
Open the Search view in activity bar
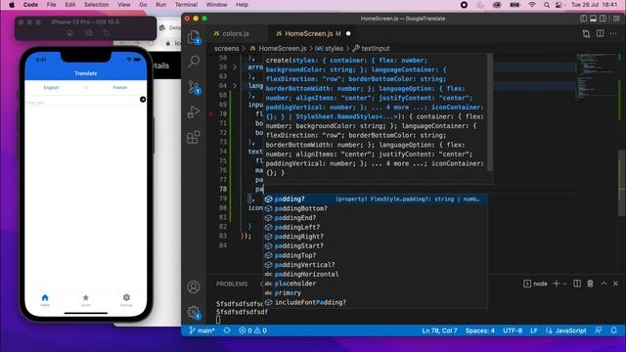coord(194,61)
